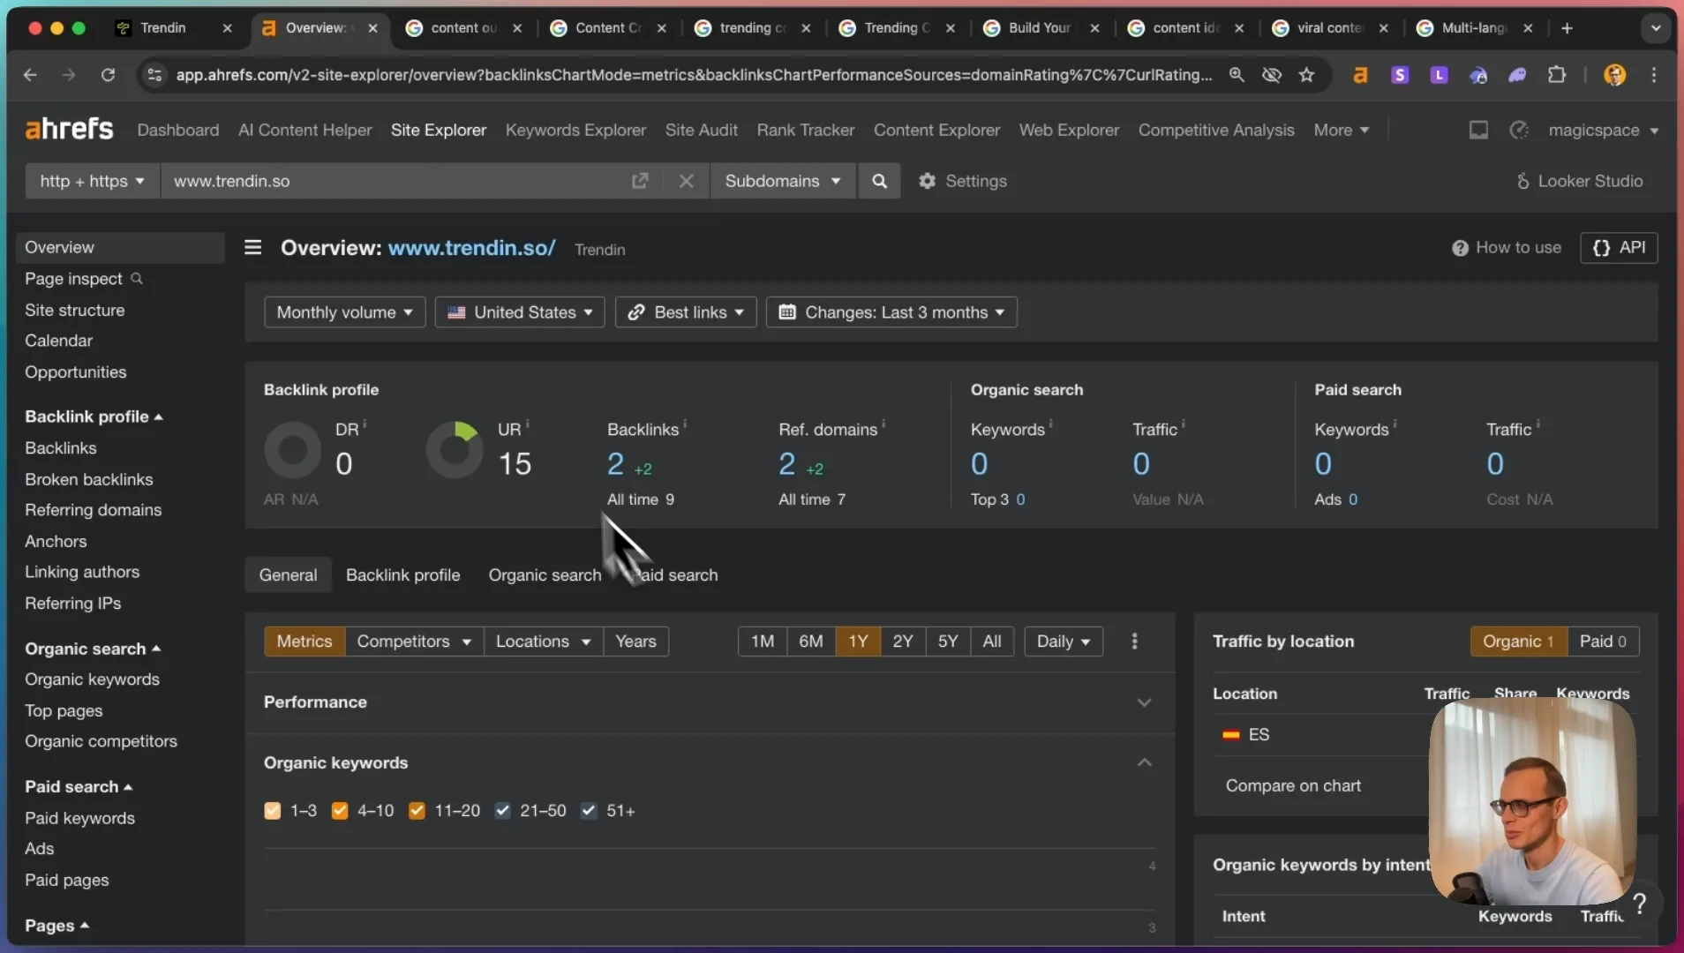
Task: Toggle the 51+ keyword position checkbox
Action: 589,810
